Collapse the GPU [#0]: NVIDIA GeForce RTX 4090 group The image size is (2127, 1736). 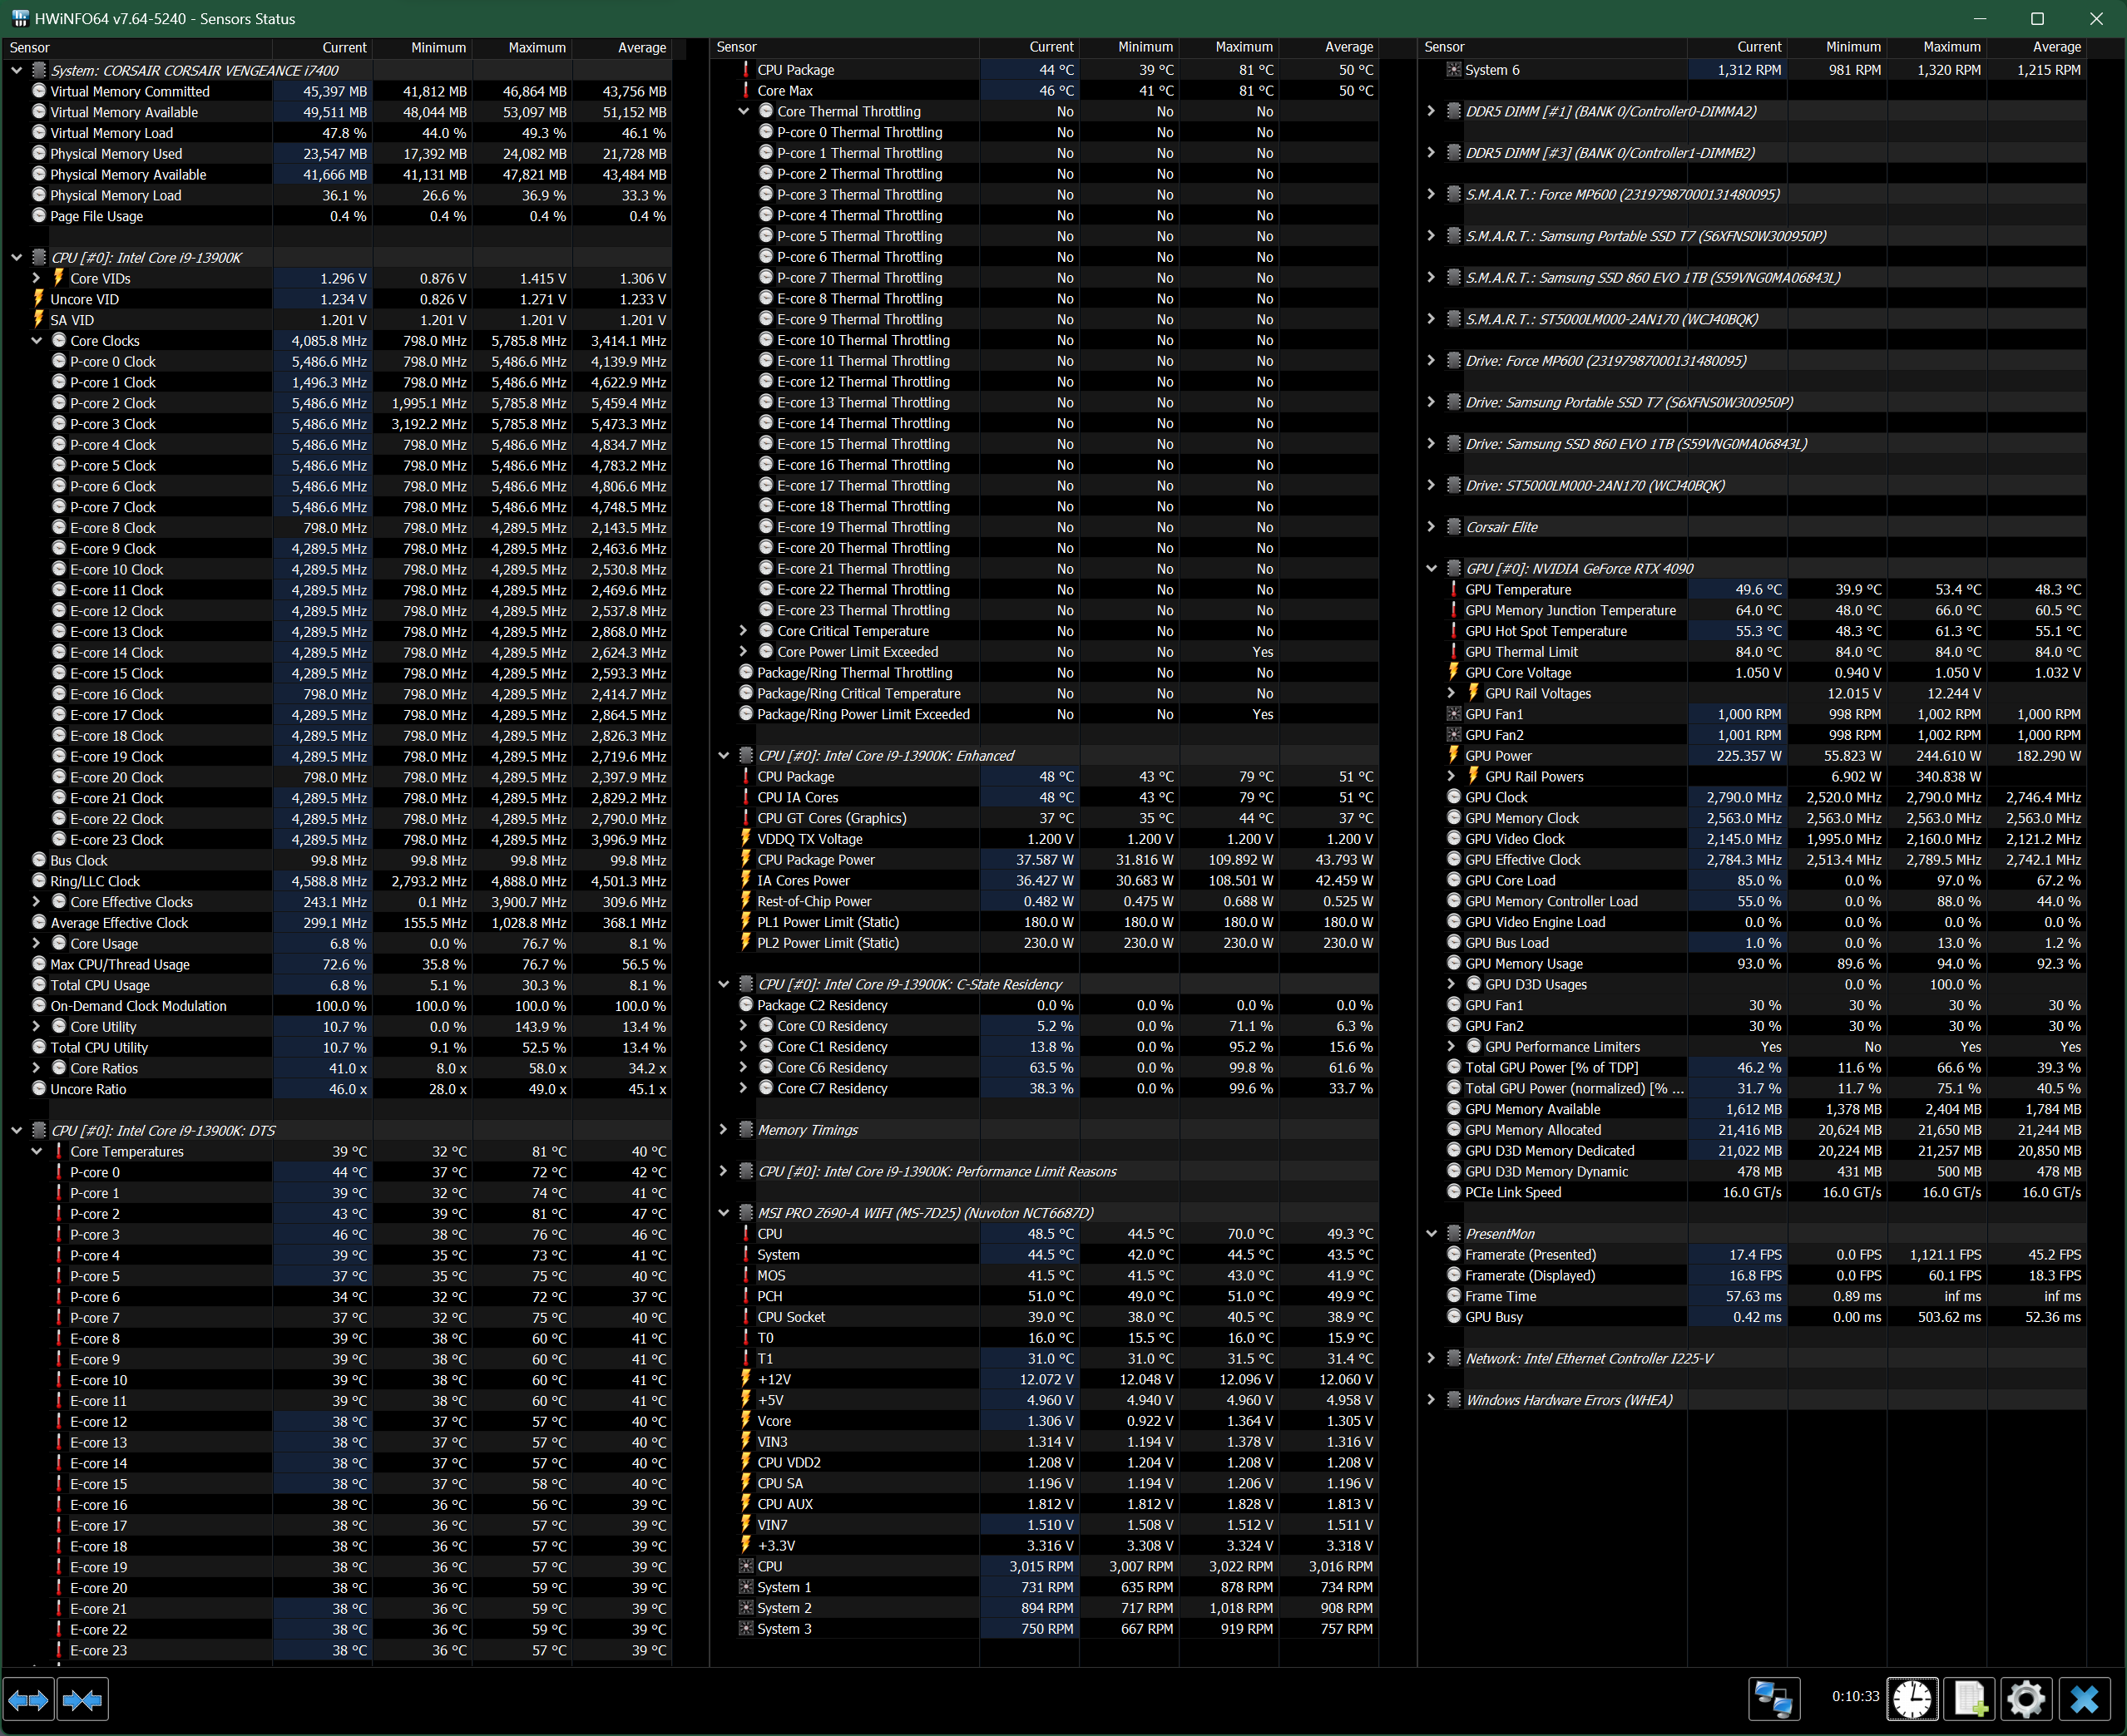coord(1431,569)
